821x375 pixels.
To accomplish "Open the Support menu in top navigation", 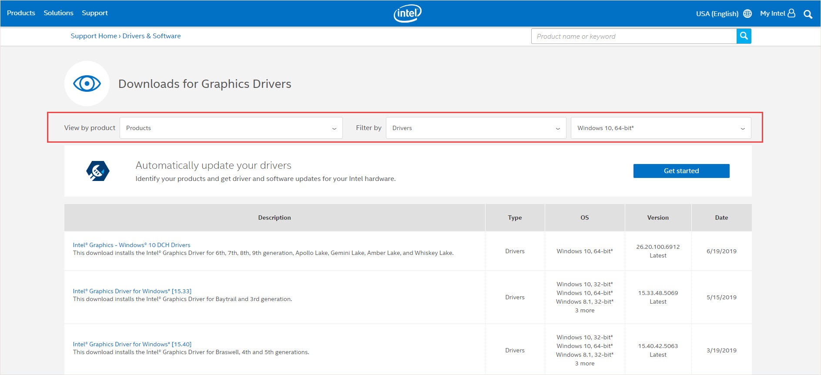I will (94, 13).
